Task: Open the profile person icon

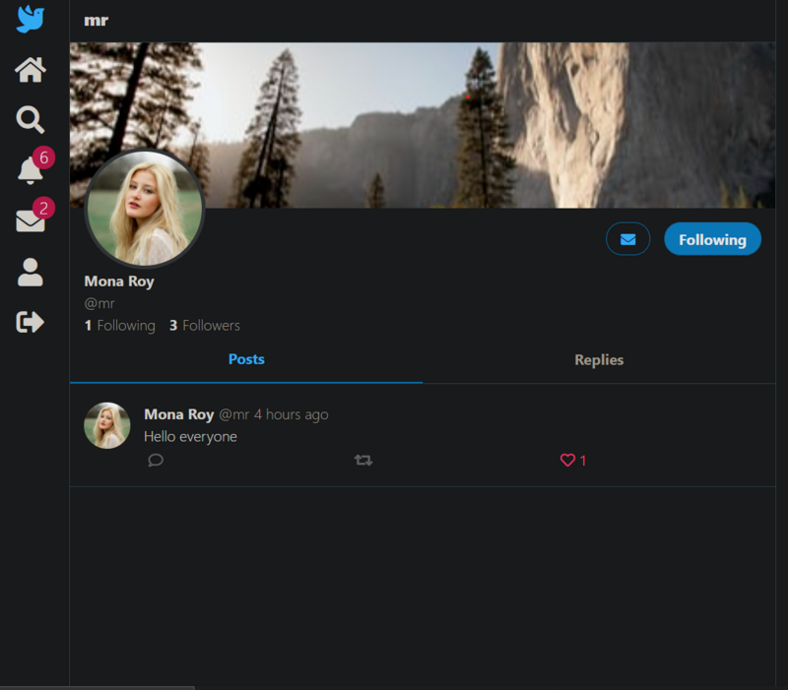Action: point(31,273)
